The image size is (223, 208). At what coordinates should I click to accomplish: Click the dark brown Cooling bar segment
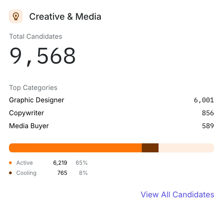[150, 148]
